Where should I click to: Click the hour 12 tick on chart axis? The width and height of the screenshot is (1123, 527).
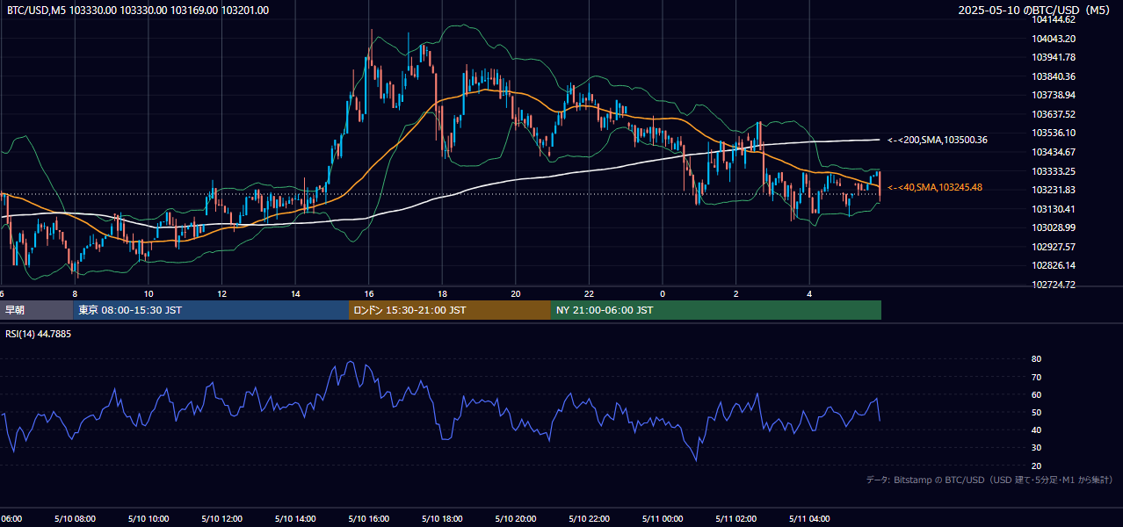pos(222,293)
